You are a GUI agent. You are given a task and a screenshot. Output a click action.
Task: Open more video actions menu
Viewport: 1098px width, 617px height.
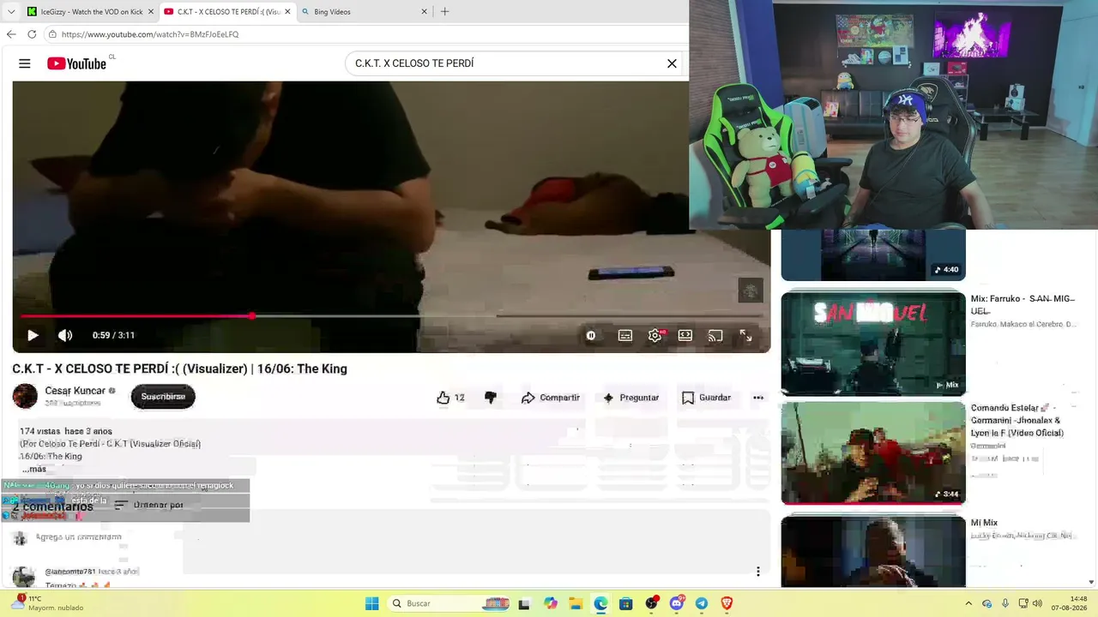[x=758, y=398]
